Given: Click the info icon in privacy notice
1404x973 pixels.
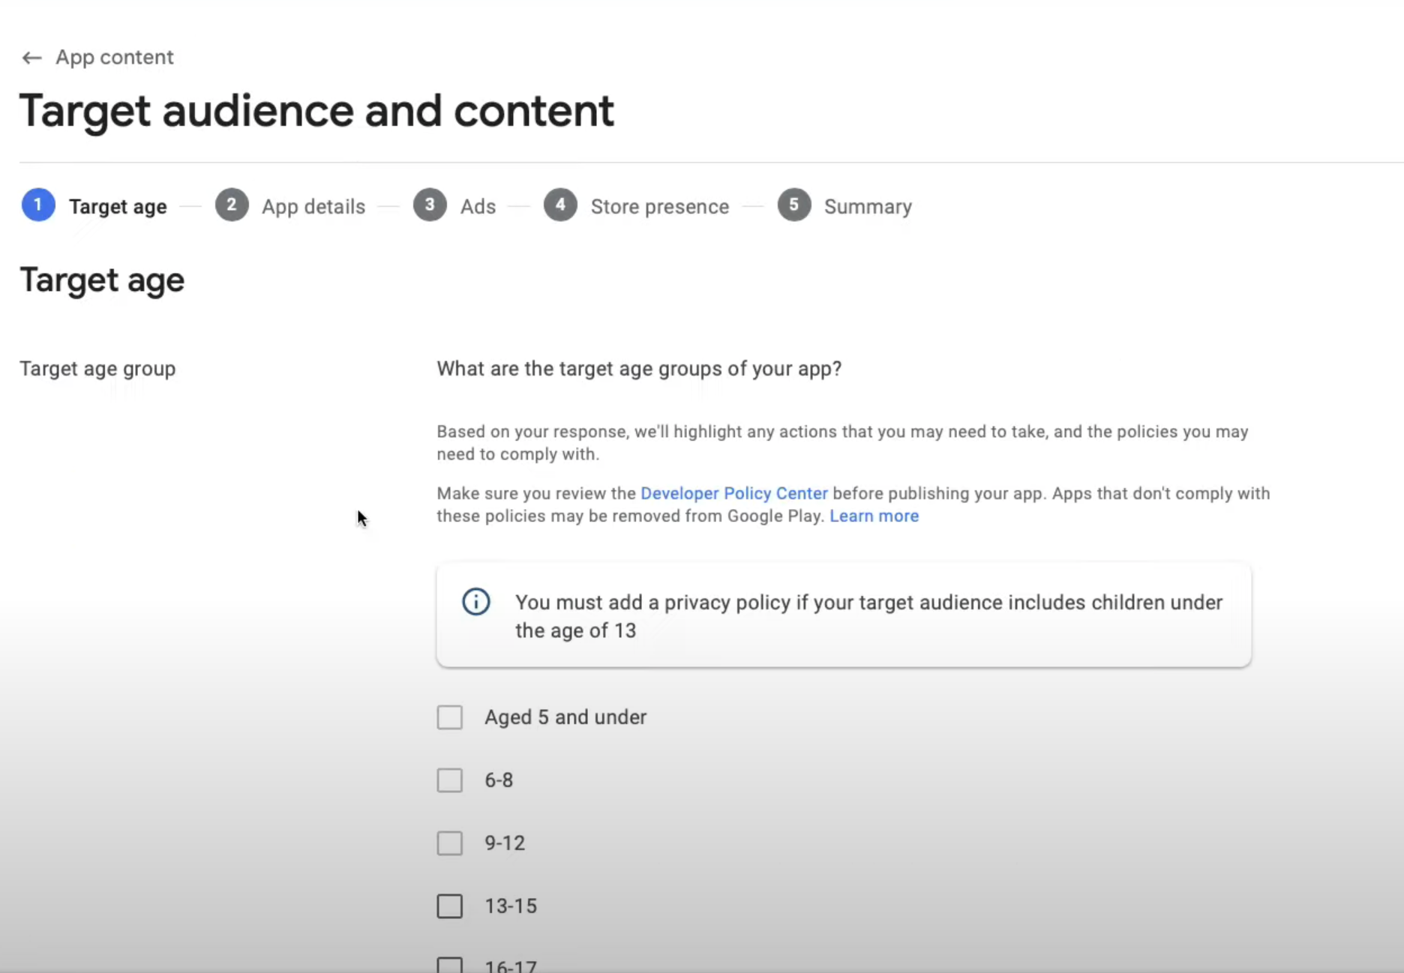Looking at the screenshot, I should pyautogui.click(x=476, y=602).
